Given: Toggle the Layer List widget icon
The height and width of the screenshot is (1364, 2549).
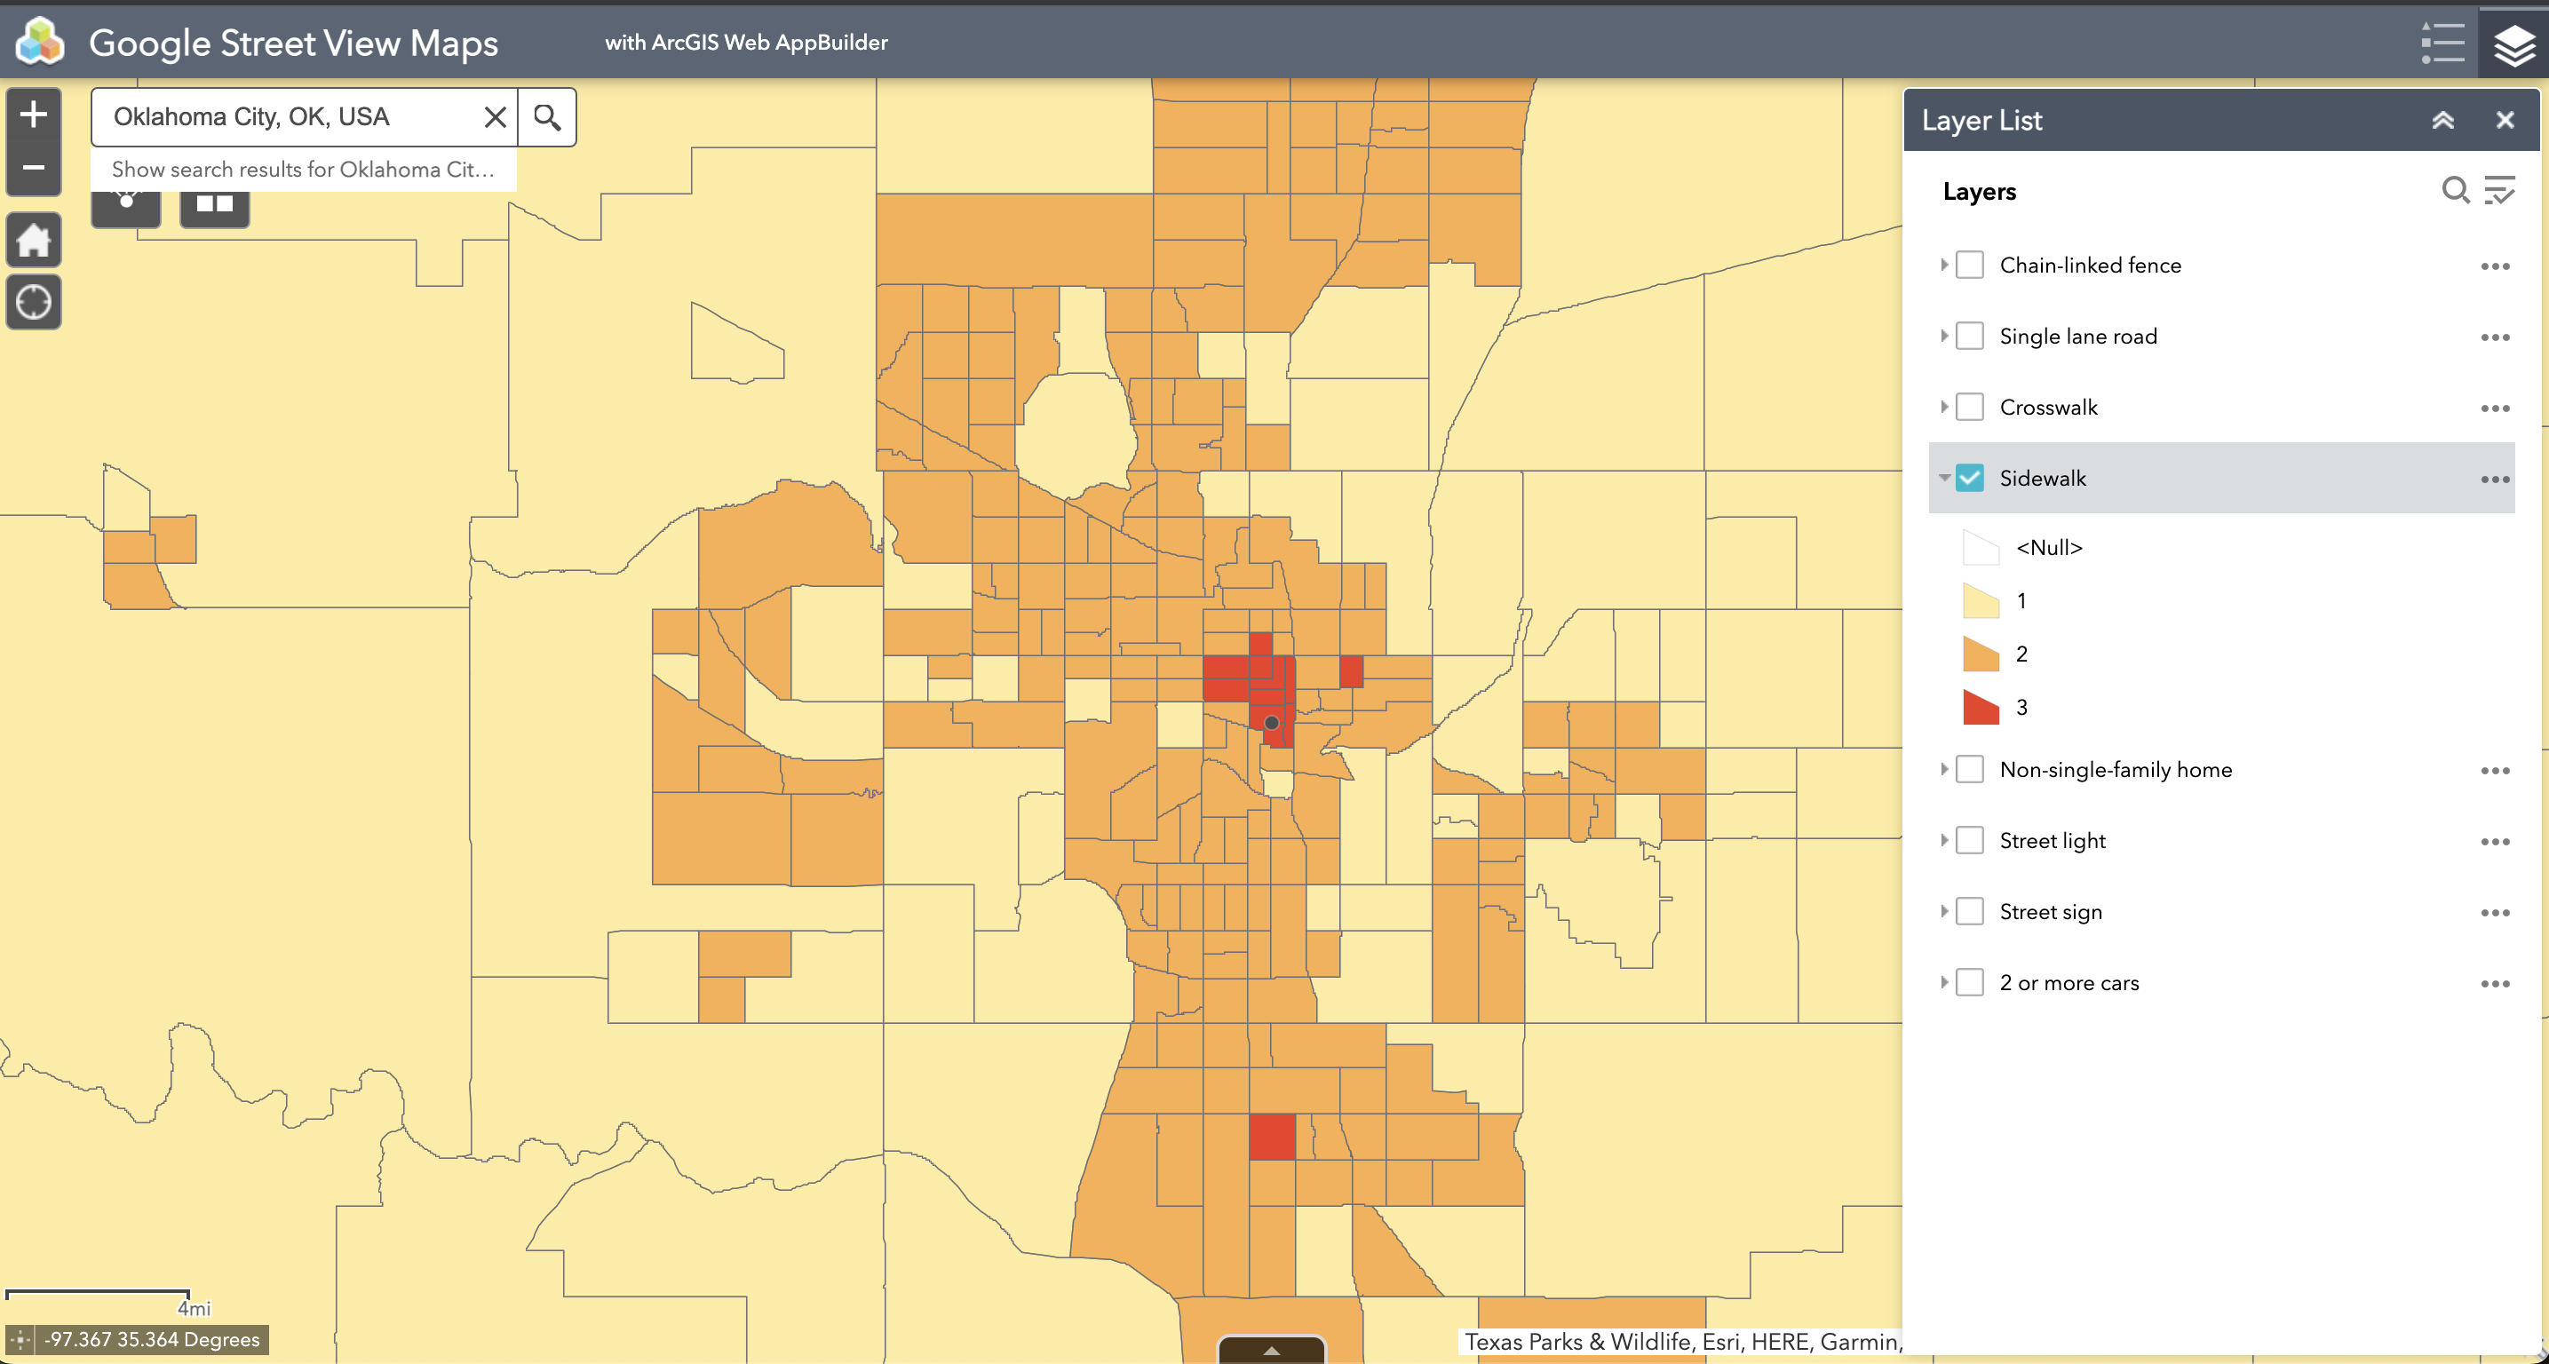Looking at the screenshot, I should [x=2513, y=44].
